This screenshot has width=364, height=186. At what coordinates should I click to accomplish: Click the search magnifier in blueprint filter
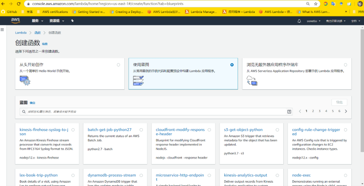(24, 112)
